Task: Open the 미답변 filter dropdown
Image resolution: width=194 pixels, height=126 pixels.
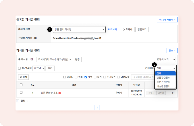Action: pyautogui.click(x=39, y=68)
